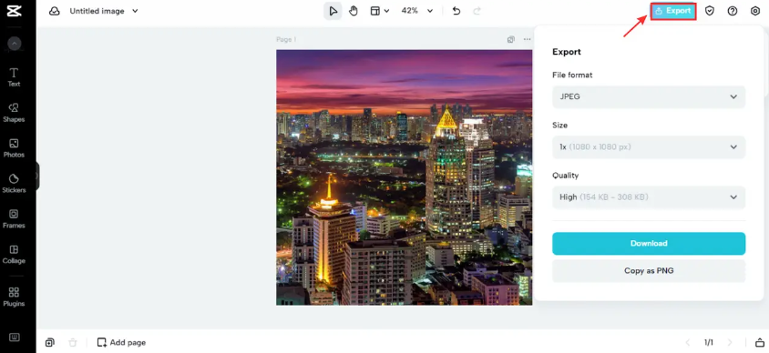Click the Copy as PNG button
The width and height of the screenshot is (769, 353).
click(649, 271)
